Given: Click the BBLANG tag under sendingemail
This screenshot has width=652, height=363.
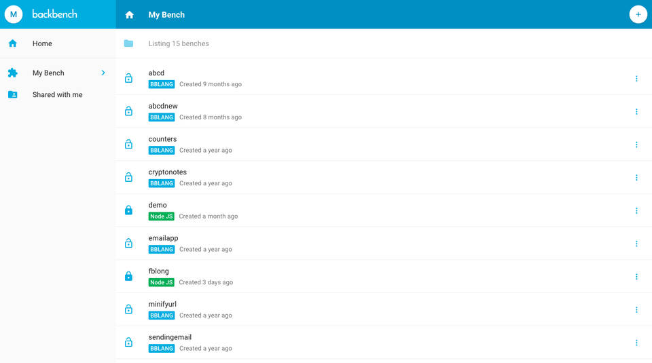Looking at the screenshot, I should pyautogui.click(x=162, y=348).
